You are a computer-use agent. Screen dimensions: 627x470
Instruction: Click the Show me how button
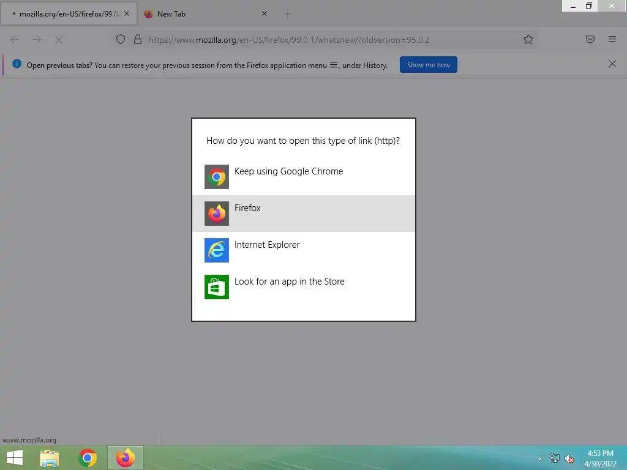coord(428,65)
